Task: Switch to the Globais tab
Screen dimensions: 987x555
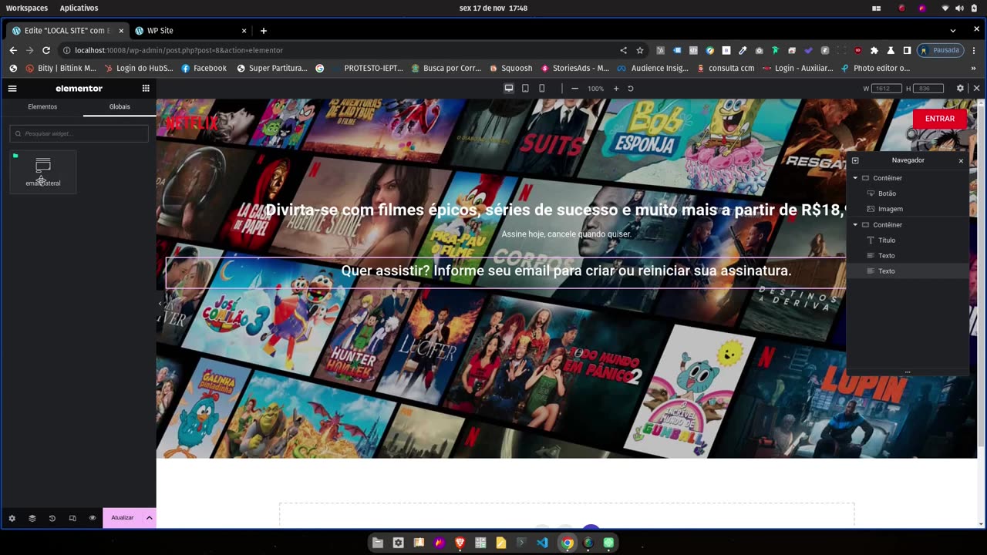Action: (120, 106)
